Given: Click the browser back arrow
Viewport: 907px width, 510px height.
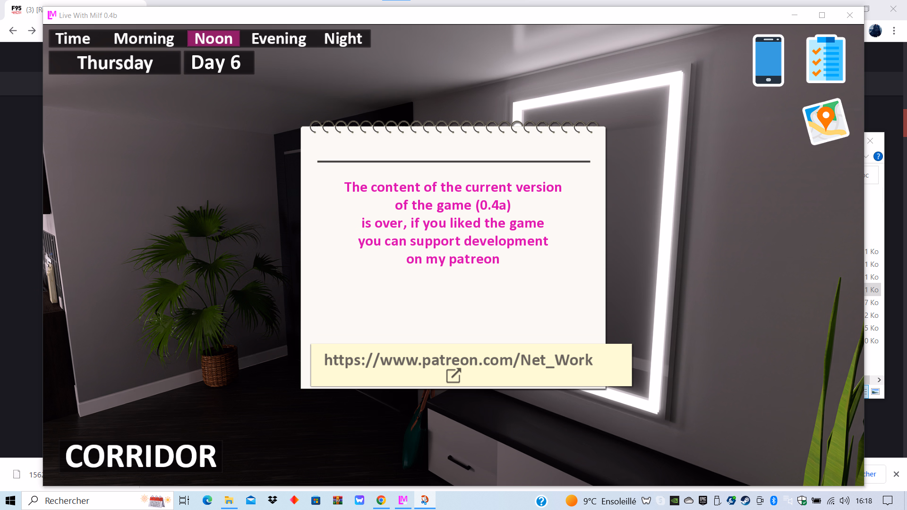Looking at the screenshot, I should tap(13, 31).
